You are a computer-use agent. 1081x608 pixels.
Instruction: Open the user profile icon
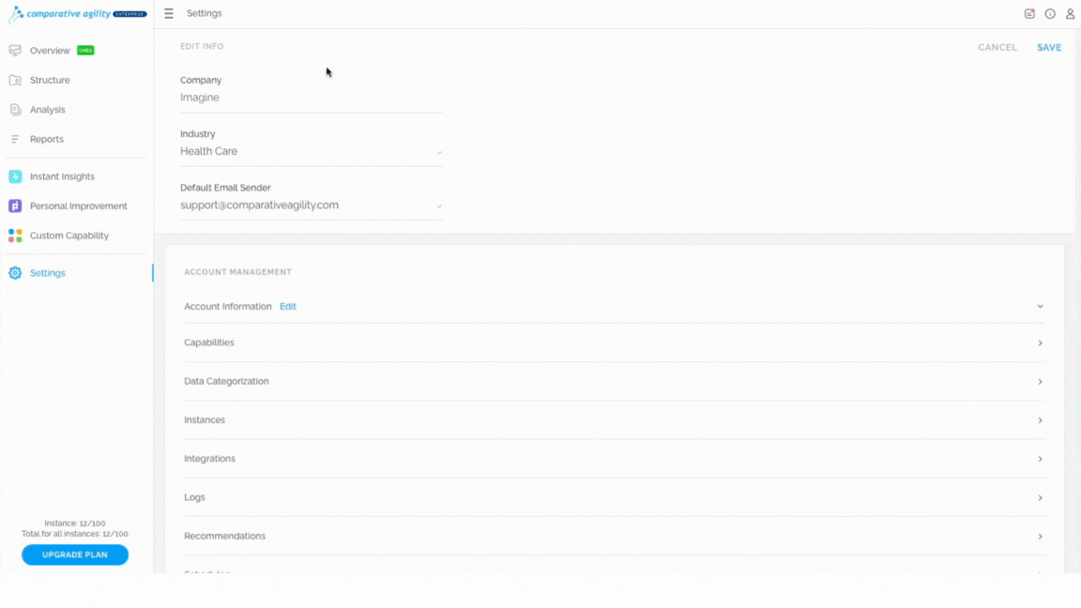(x=1070, y=14)
